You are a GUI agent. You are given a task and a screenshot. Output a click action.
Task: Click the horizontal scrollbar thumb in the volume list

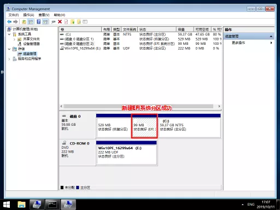[x=138, y=106]
